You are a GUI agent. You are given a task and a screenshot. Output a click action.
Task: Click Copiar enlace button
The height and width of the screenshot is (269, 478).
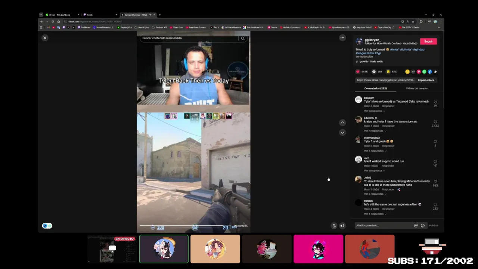pyautogui.click(x=426, y=80)
